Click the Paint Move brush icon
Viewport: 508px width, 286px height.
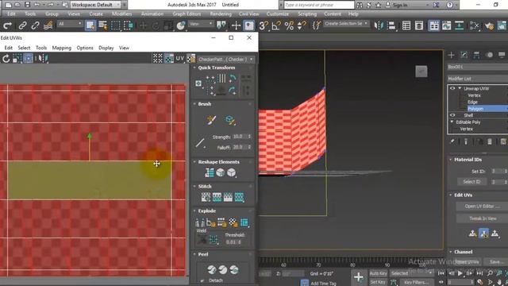(x=211, y=120)
